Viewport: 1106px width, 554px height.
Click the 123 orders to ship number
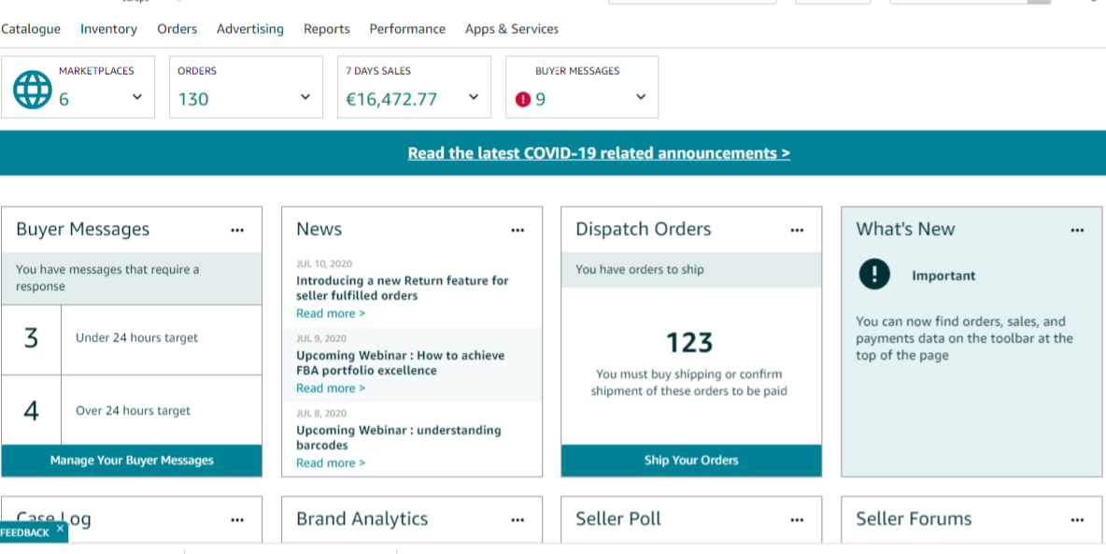pos(689,343)
